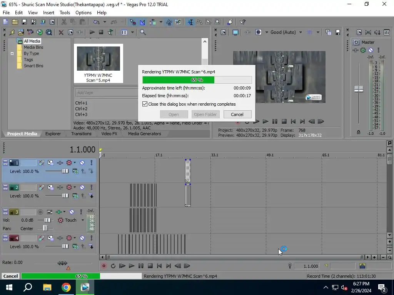Switch to the Video FX tab

109,134
